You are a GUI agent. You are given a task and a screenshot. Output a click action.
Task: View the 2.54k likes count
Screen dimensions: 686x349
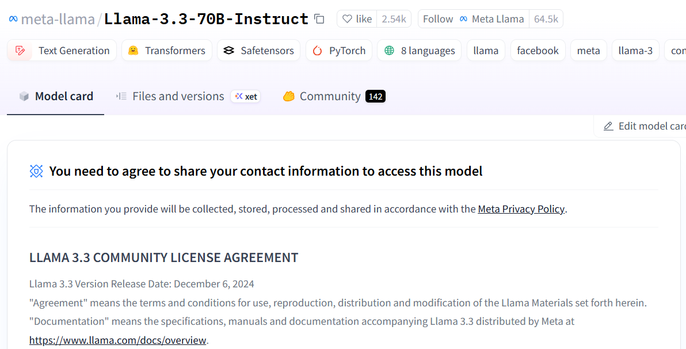pyautogui.click(x=394, y=19)
